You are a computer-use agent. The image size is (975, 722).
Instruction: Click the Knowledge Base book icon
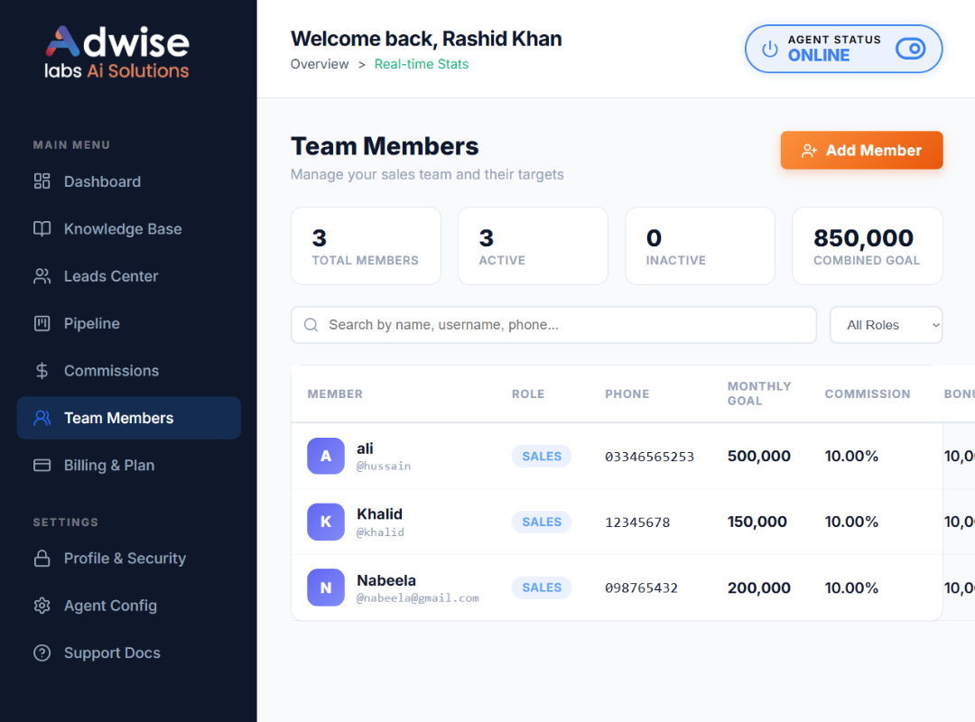pyautogui.click(x=42, y=228)
